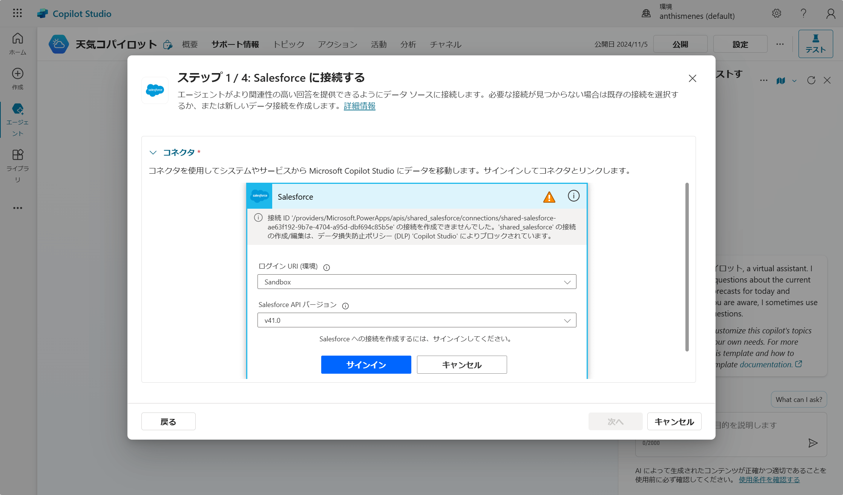Click the Salesforce connector card logo
Screen dimensions: 843x495
click(x=260, y=196)
